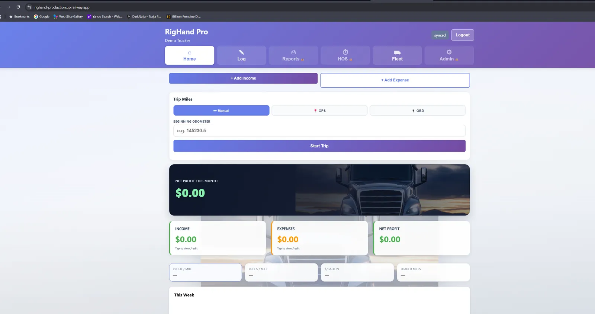Select GPS trip miles mode
Image resolution: width=595 pixels, height=314 pixels.
pos(319,110)
